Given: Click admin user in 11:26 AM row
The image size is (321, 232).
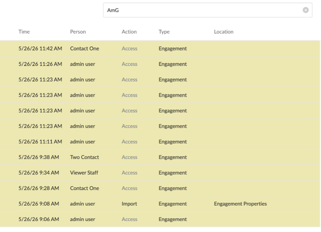Looking at the screenshot, I should coord(82,64).
